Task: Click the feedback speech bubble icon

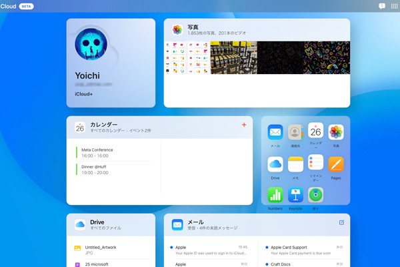Action: [x=382, y=6]
